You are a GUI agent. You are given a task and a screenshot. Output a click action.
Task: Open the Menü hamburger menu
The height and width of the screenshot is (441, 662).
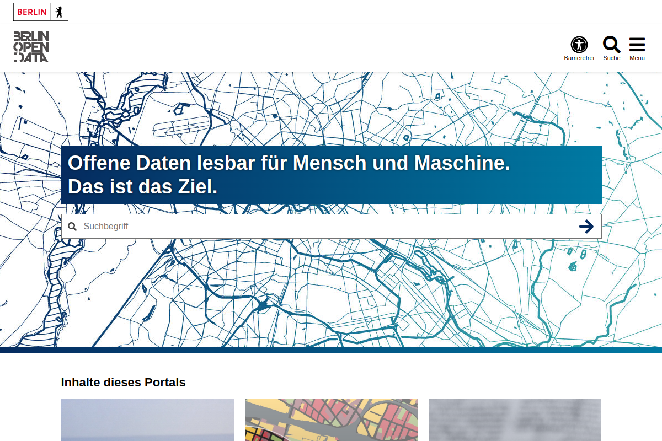tap(637, 48)
